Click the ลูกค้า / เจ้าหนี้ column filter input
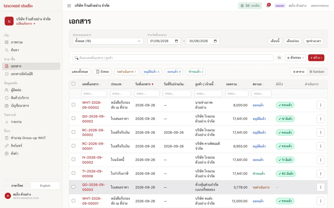The width and height of the screenshot is (334, 208). tap(208, 94)
